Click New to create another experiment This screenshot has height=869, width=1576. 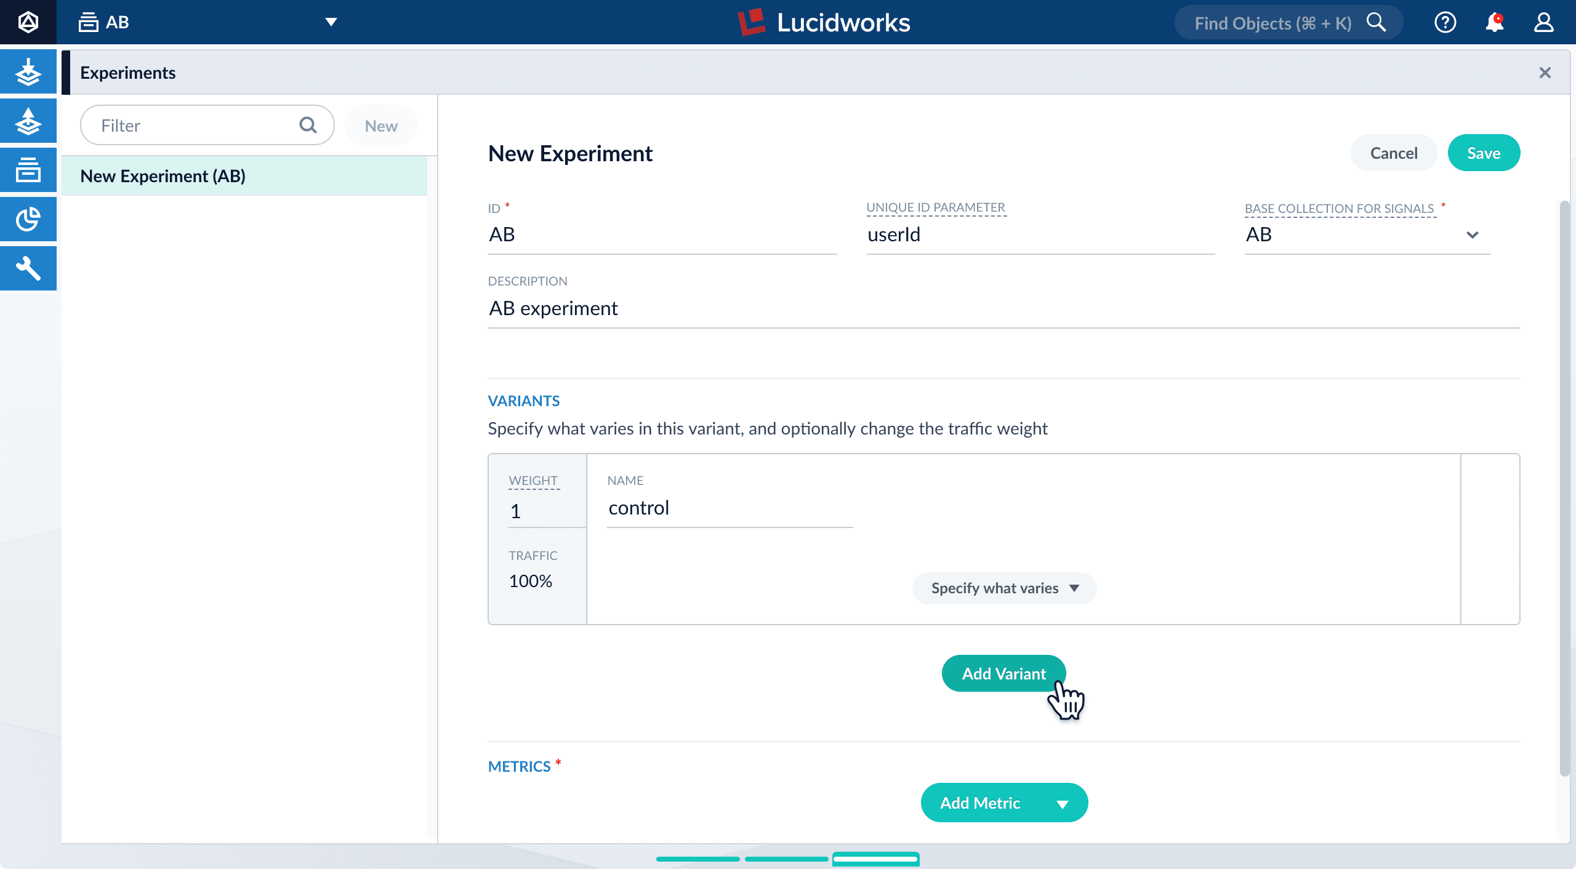click(381, 125)
